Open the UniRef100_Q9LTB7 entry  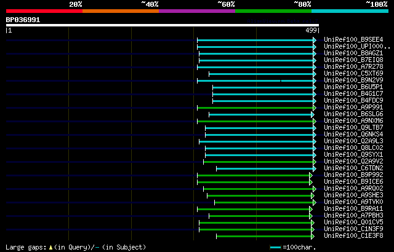pyautogui.click(x=353, y=128)
